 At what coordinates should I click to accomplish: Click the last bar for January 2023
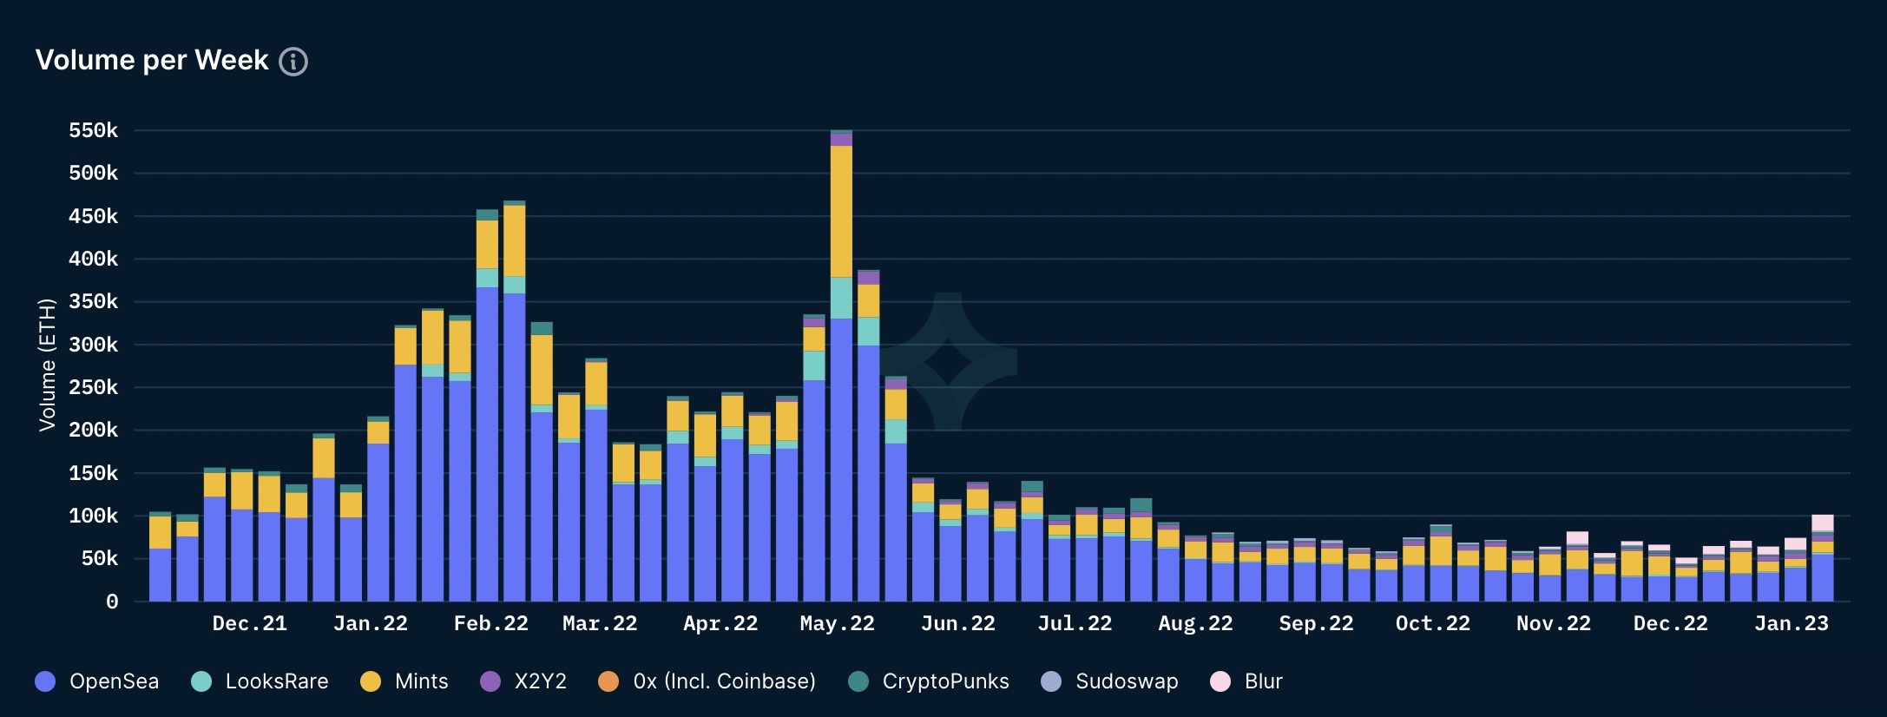(1823, 558)
